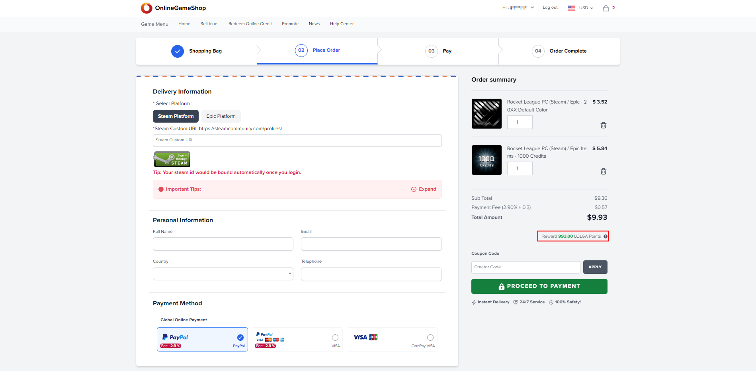Click the 0XX Default Color item thumbnail

pos(486,113)
